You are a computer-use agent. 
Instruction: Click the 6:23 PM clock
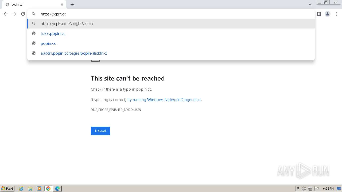[328, 189]
